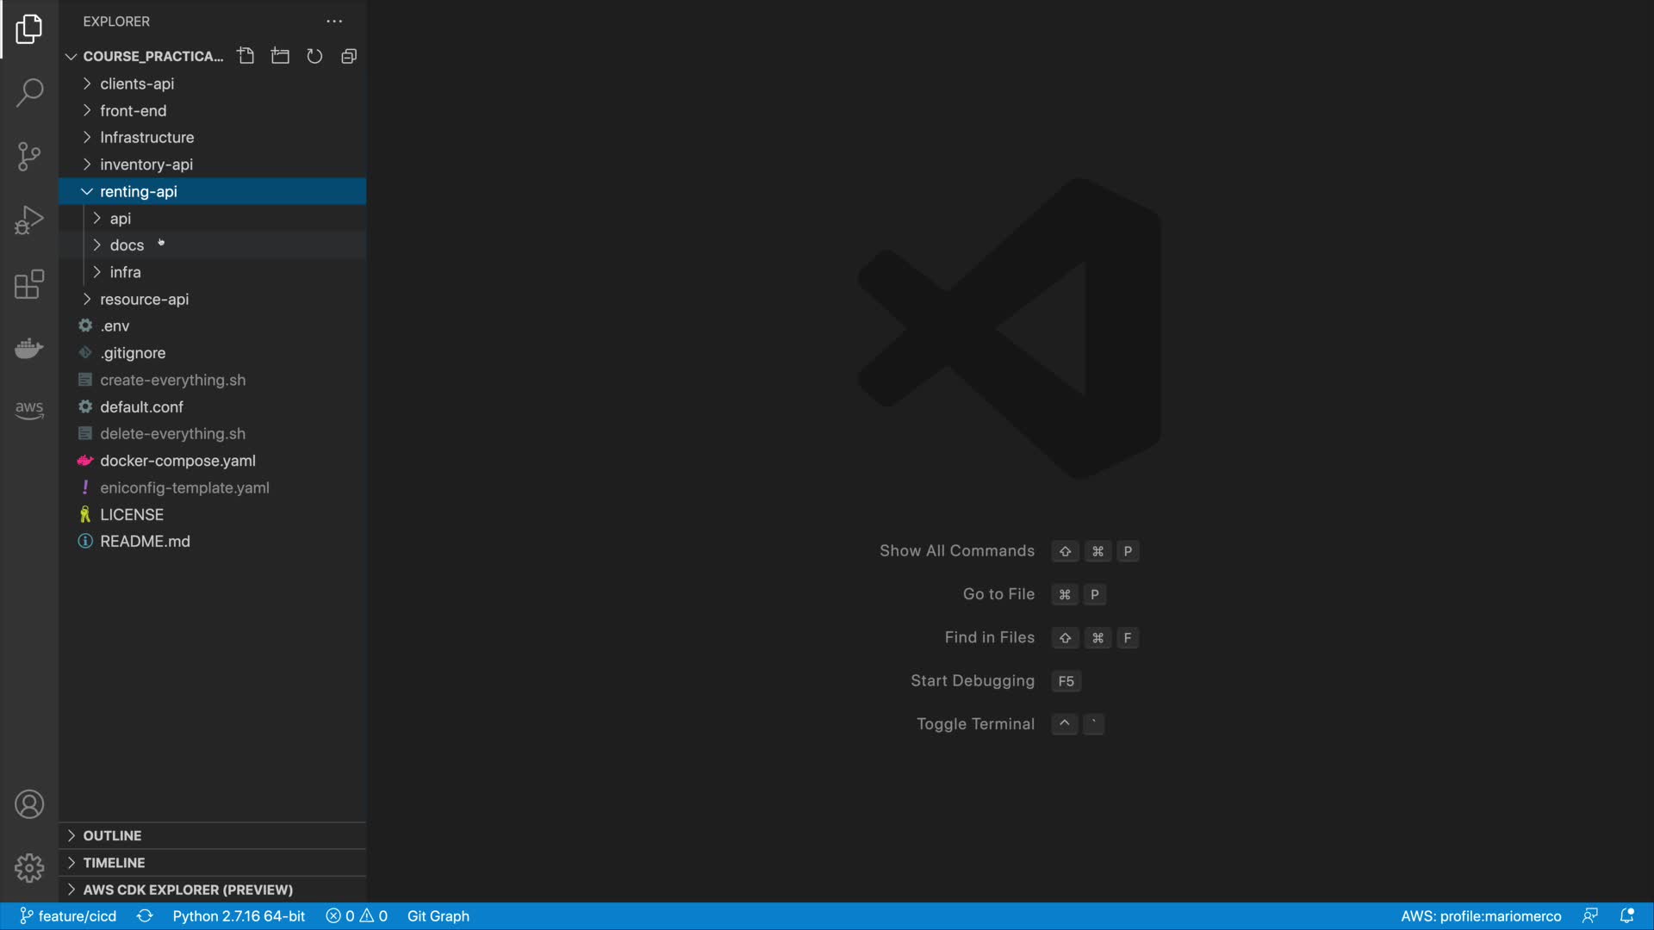Open the AWS Toolkit view
Image resolution: width=1654 pixels, height=930 pixels.
tap(29, 410)
